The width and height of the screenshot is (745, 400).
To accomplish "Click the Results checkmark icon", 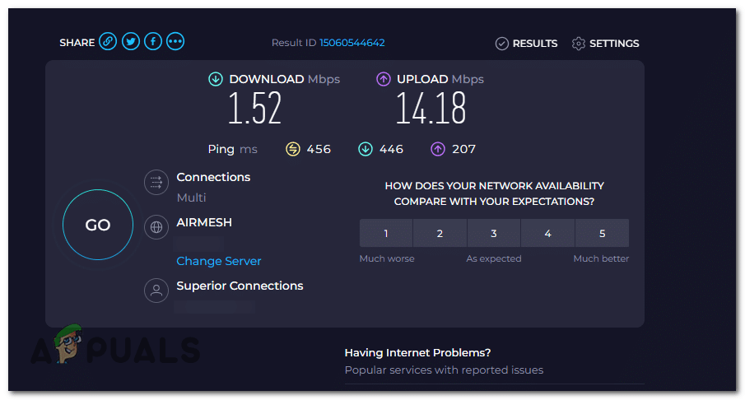I will 501,44.
